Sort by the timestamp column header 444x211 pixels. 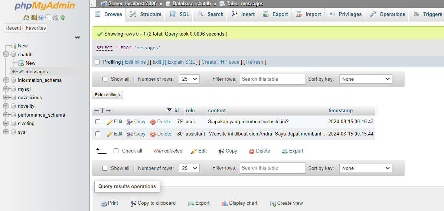coord(340,110)
